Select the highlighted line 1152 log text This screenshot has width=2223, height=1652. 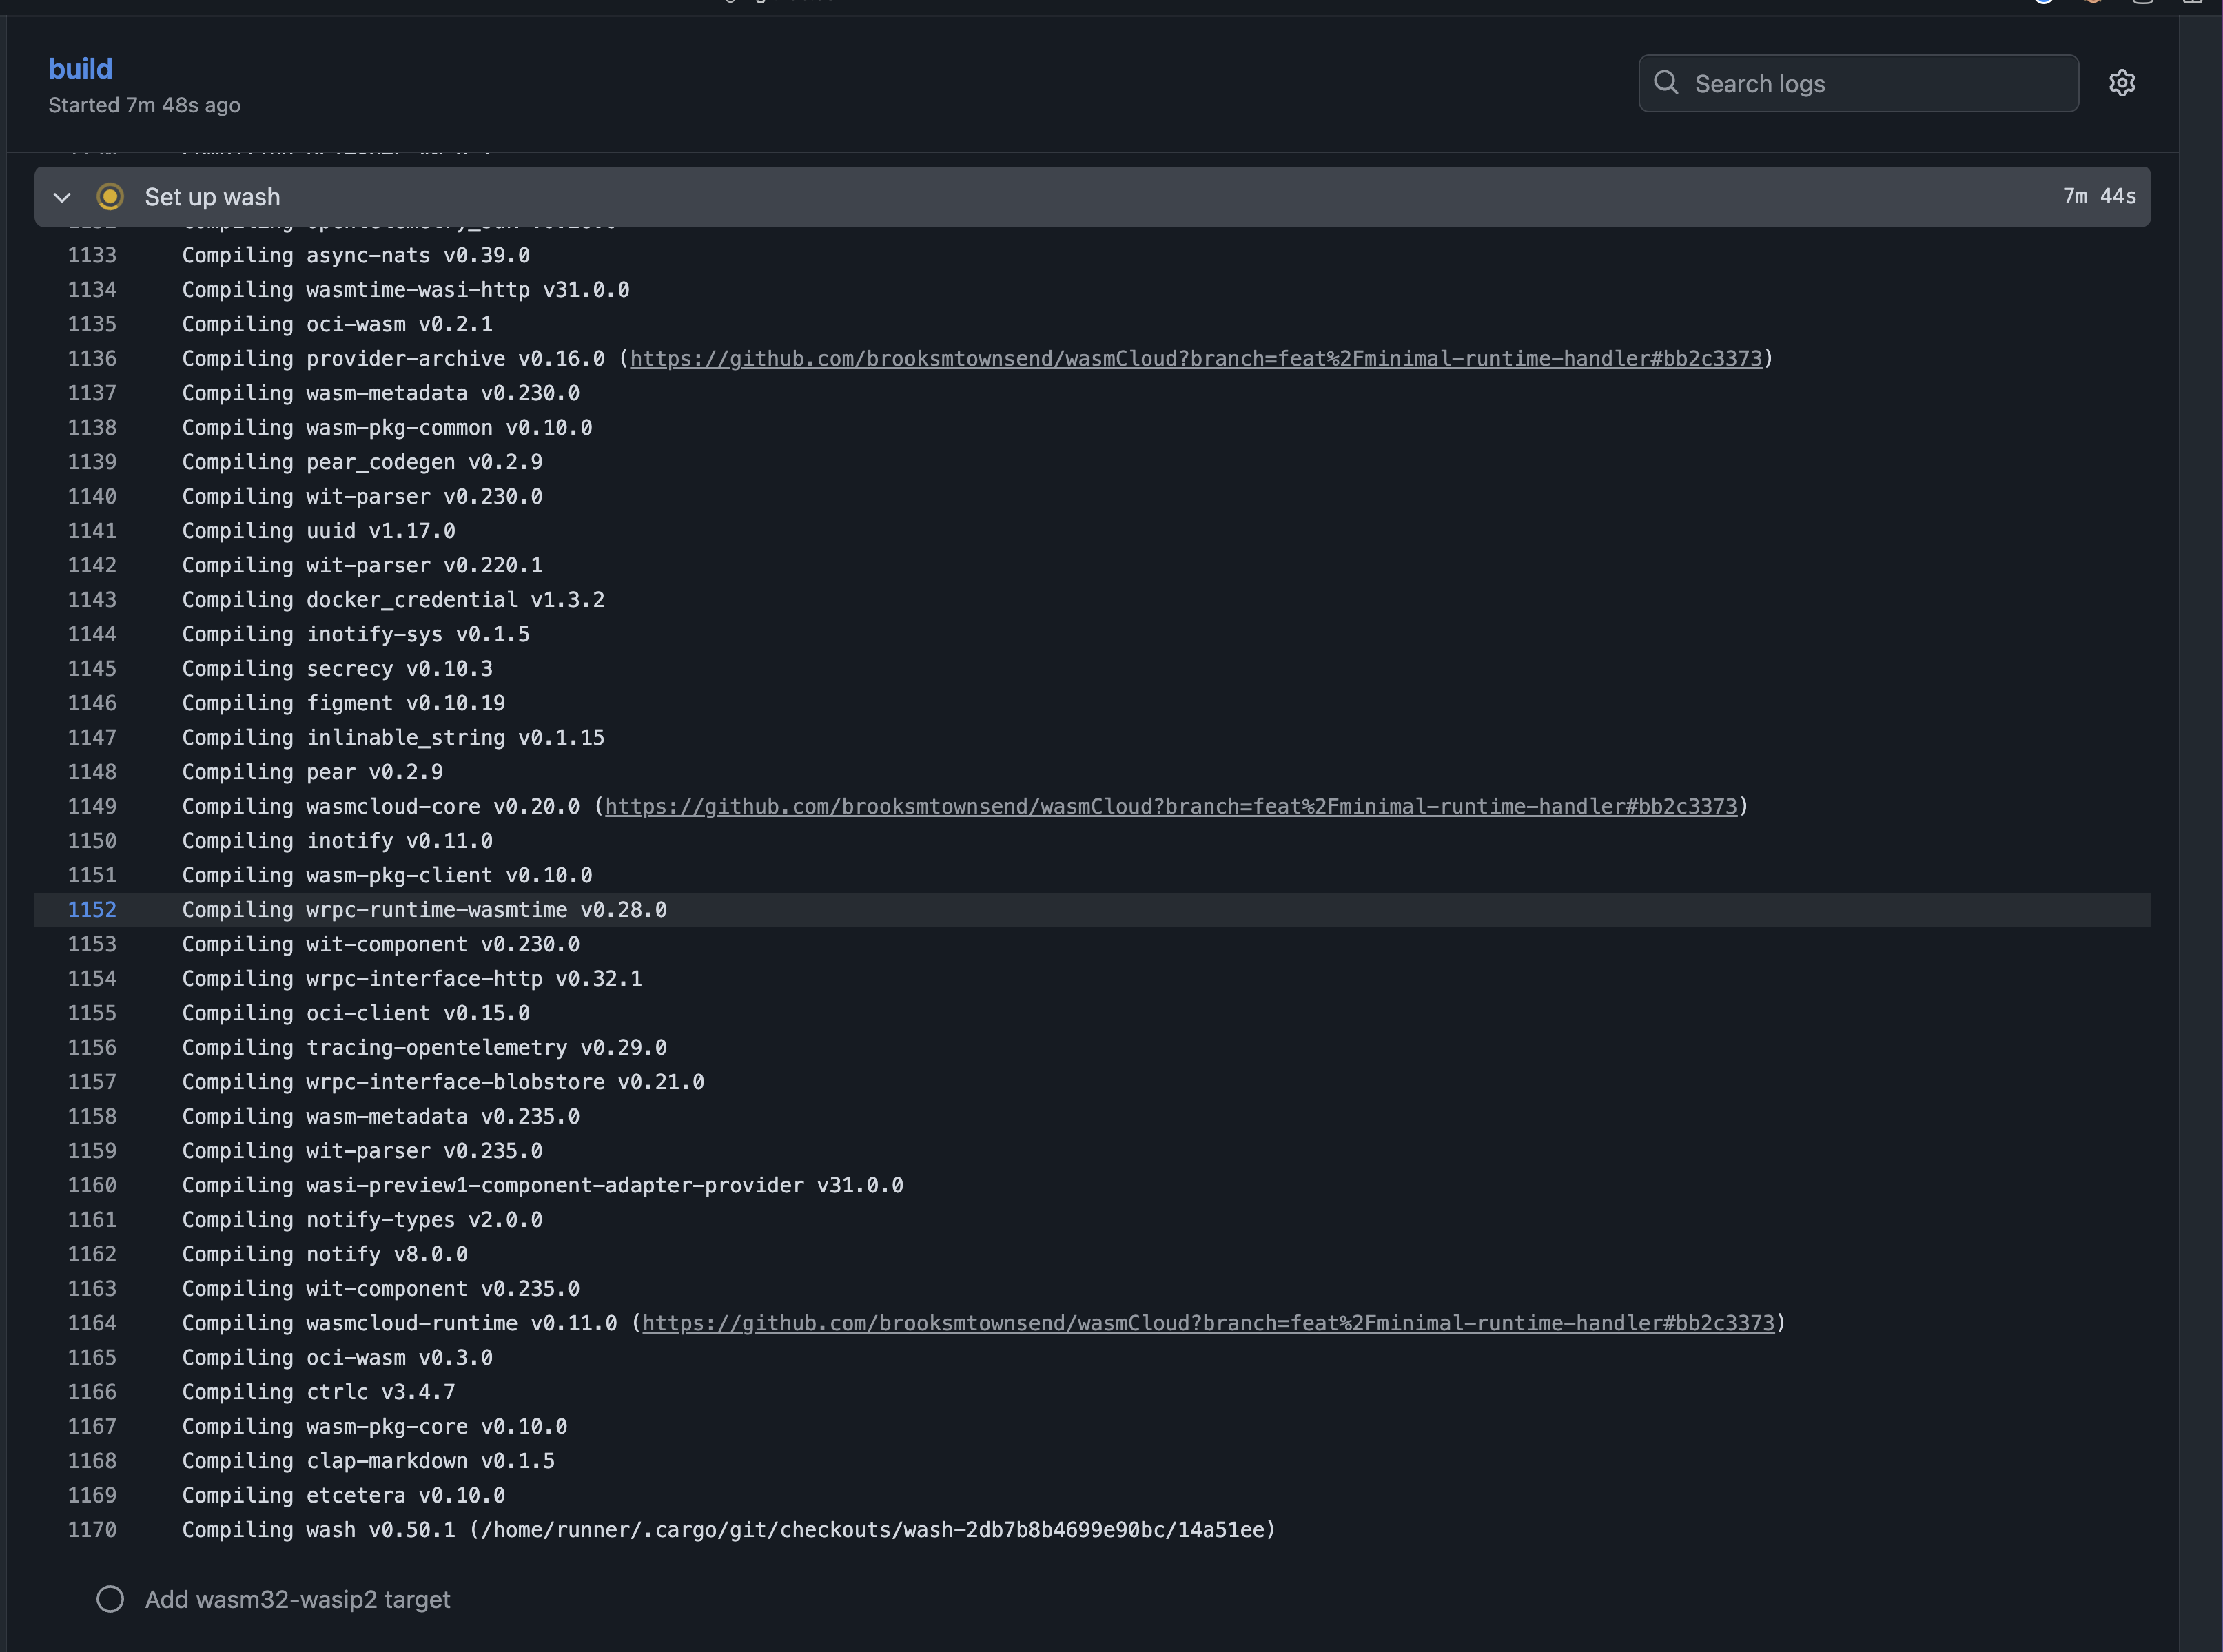click(x=424, y=909)
